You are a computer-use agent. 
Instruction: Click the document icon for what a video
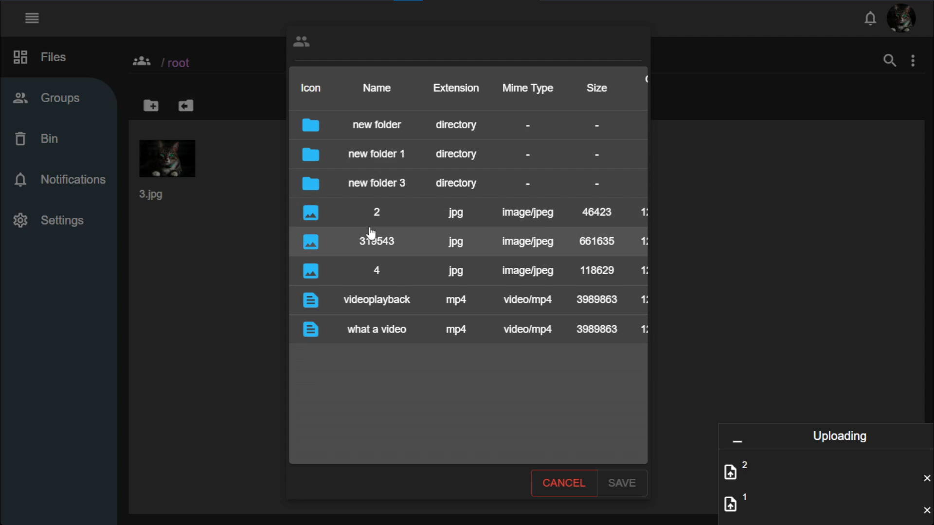(311, 329)
